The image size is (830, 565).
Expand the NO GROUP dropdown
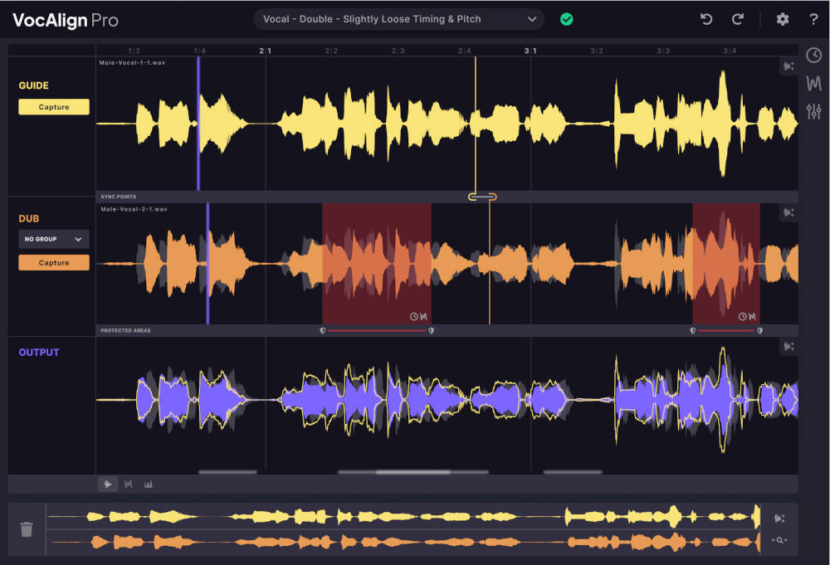pyautogui.click(x=53, y=238)
